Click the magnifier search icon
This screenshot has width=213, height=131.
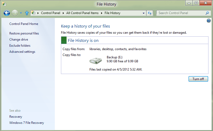(x=207, y=13)
